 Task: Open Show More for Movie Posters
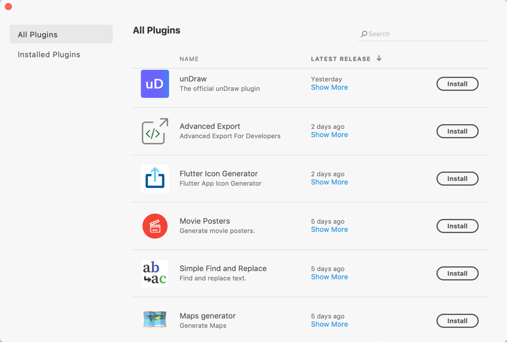pos(329,230)
